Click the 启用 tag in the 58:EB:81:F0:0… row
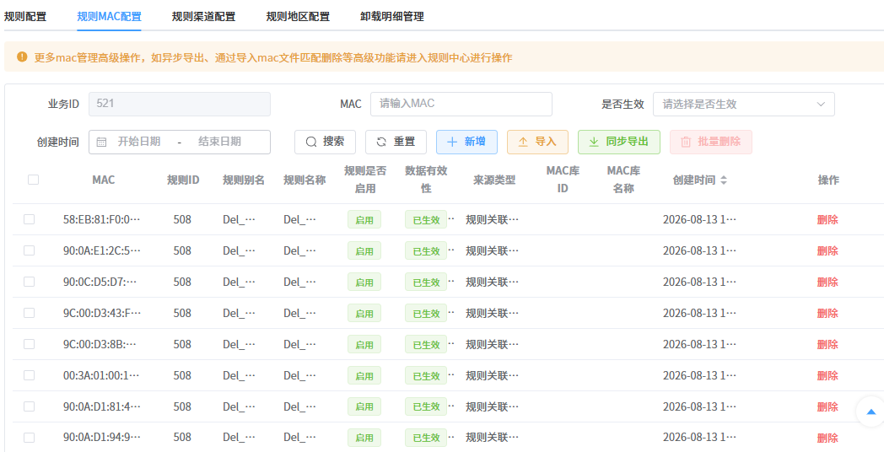Viewport: 884px width, 452px height. pyautogui.click(x=364, y=220)
